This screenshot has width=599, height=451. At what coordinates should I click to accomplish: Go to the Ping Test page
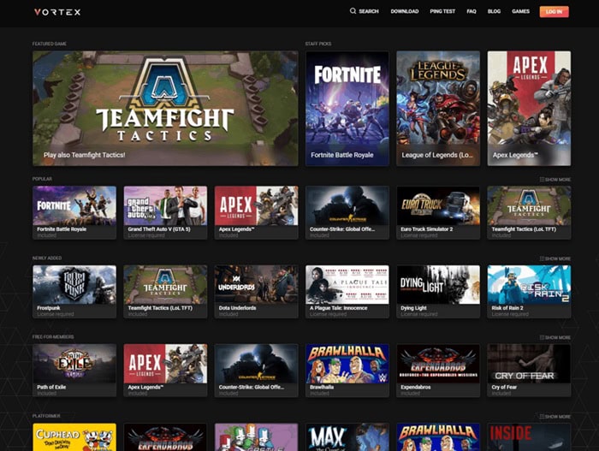tap(442, 12)
